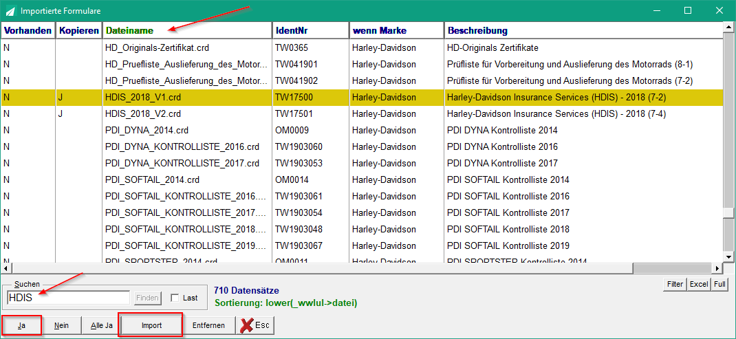This screenshot has width=736, height=339.
Task: Click IdentNr cell TW1903061
Action: pos(299,196)
